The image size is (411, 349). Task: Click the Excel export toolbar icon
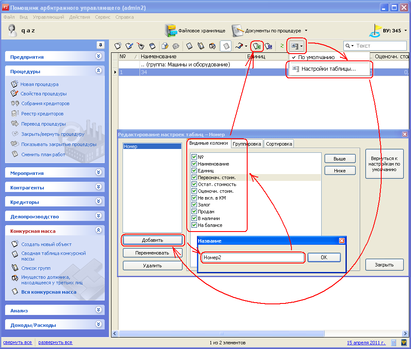pos(257,46)
